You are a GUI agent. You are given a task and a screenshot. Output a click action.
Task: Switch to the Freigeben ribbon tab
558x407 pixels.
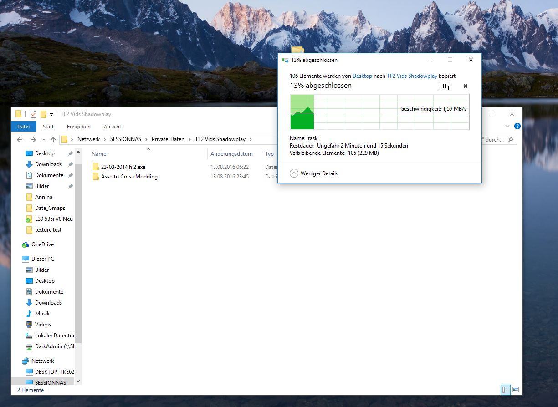(x=79, y=127)
